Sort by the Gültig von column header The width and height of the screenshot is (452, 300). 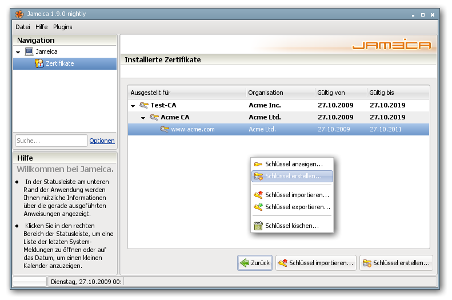point(341,93)
